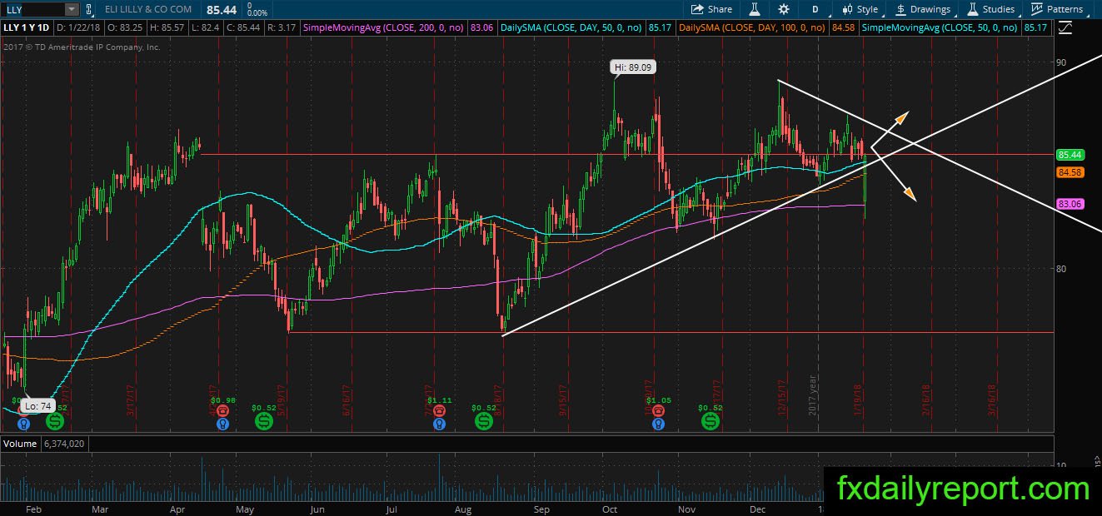Click the chart icon below the Patterns menu
Viewport: 1102px width, 516px height.
point(1064,27)
